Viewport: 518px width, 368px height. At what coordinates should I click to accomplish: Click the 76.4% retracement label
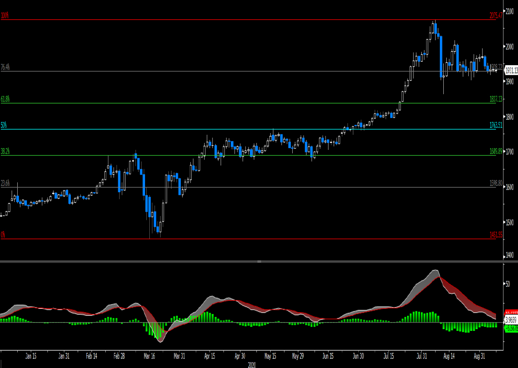point(5,67)
